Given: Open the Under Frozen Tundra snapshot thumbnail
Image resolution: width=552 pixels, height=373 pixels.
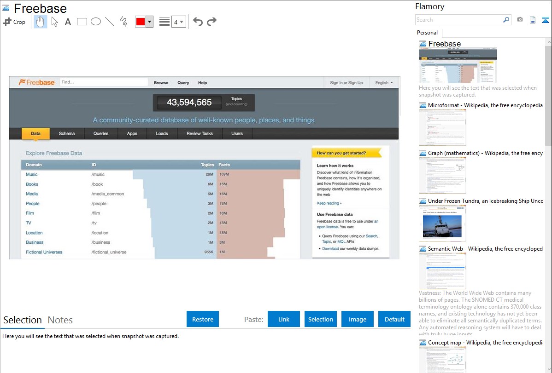Looking at the screenshot, I should pyautogui.click(x=442, y=223).
